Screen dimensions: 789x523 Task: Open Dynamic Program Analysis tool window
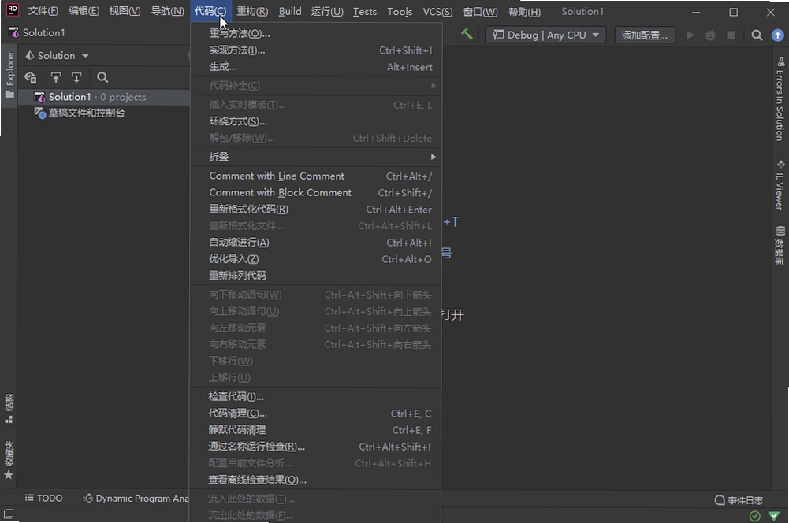click(136, 498)
